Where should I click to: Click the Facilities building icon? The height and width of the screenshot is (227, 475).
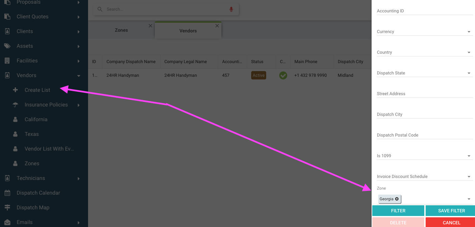tap(7, 61)
